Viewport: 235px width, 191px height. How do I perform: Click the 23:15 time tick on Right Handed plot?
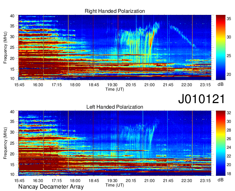[205, 85]
